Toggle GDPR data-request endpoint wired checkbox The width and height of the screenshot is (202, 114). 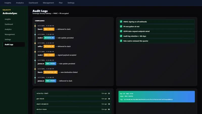tap(121, 31)
